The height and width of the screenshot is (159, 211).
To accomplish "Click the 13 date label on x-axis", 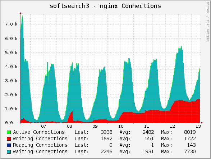I will pyautogui.click(x=198, y=126).
